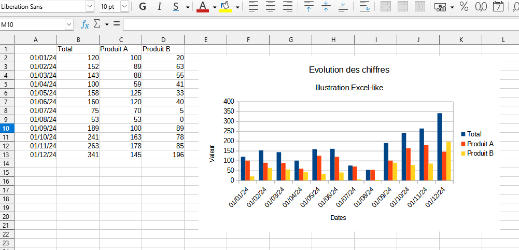Click the Liberation Sans font name field
519x250 pixels.
(x=43, y=6)
